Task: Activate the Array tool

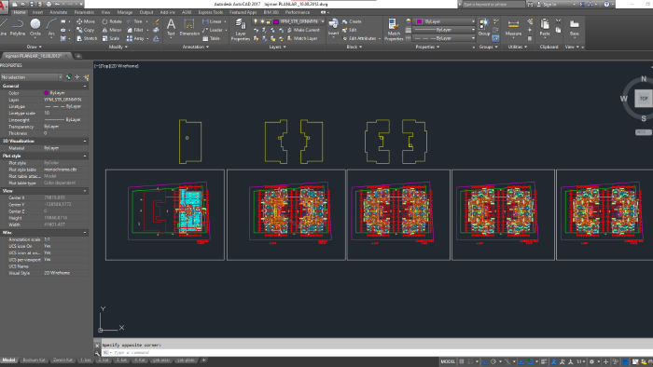Action: pos(135,38)
